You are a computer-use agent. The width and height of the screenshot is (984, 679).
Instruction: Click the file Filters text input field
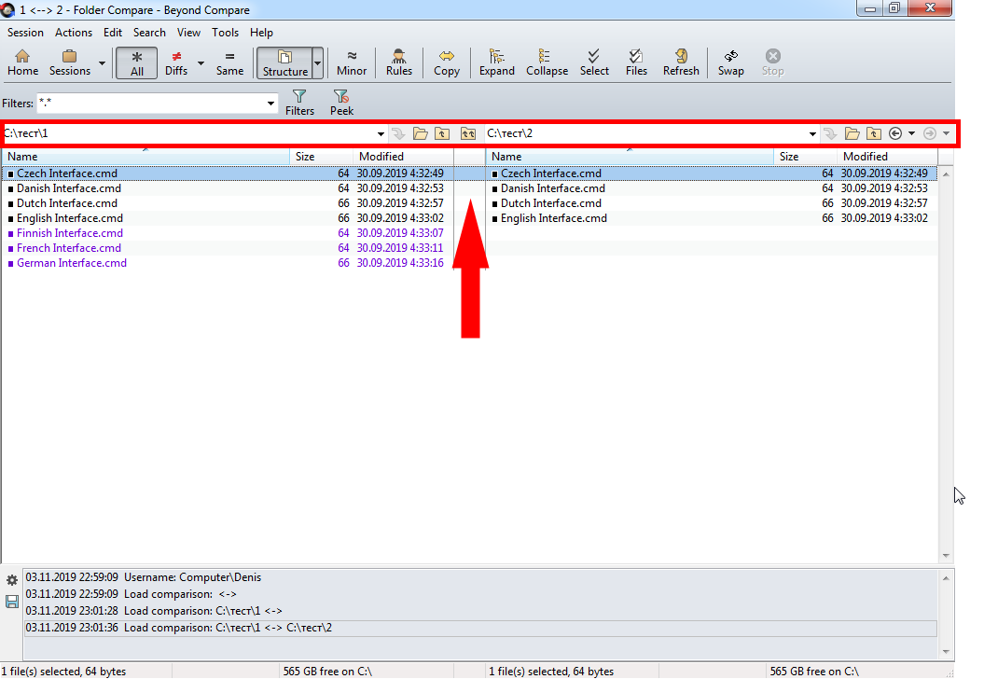pyautogui.click(x=152, y=103)
